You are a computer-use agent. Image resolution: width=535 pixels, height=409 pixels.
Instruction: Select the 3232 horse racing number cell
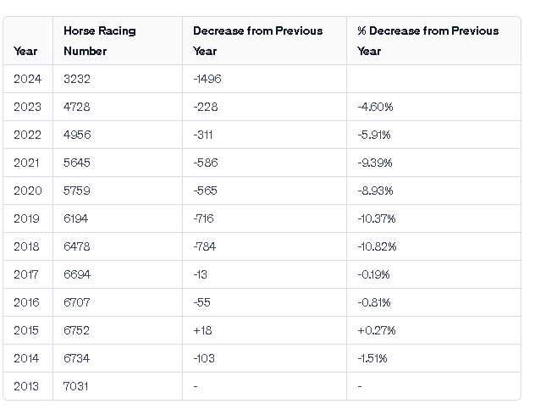point(77,79)
